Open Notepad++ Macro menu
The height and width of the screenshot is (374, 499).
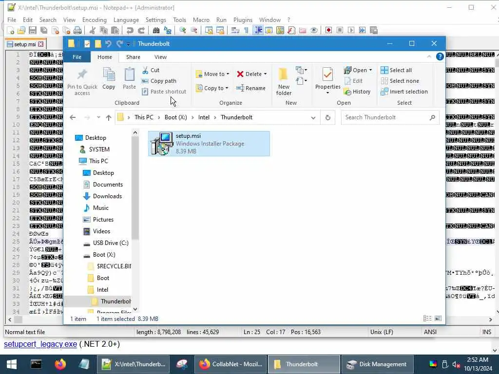[x=201, y=19]
